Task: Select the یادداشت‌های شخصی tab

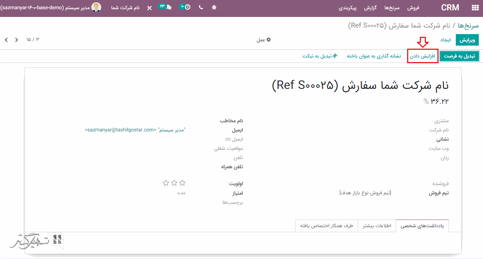Action: tap(422, 226)
